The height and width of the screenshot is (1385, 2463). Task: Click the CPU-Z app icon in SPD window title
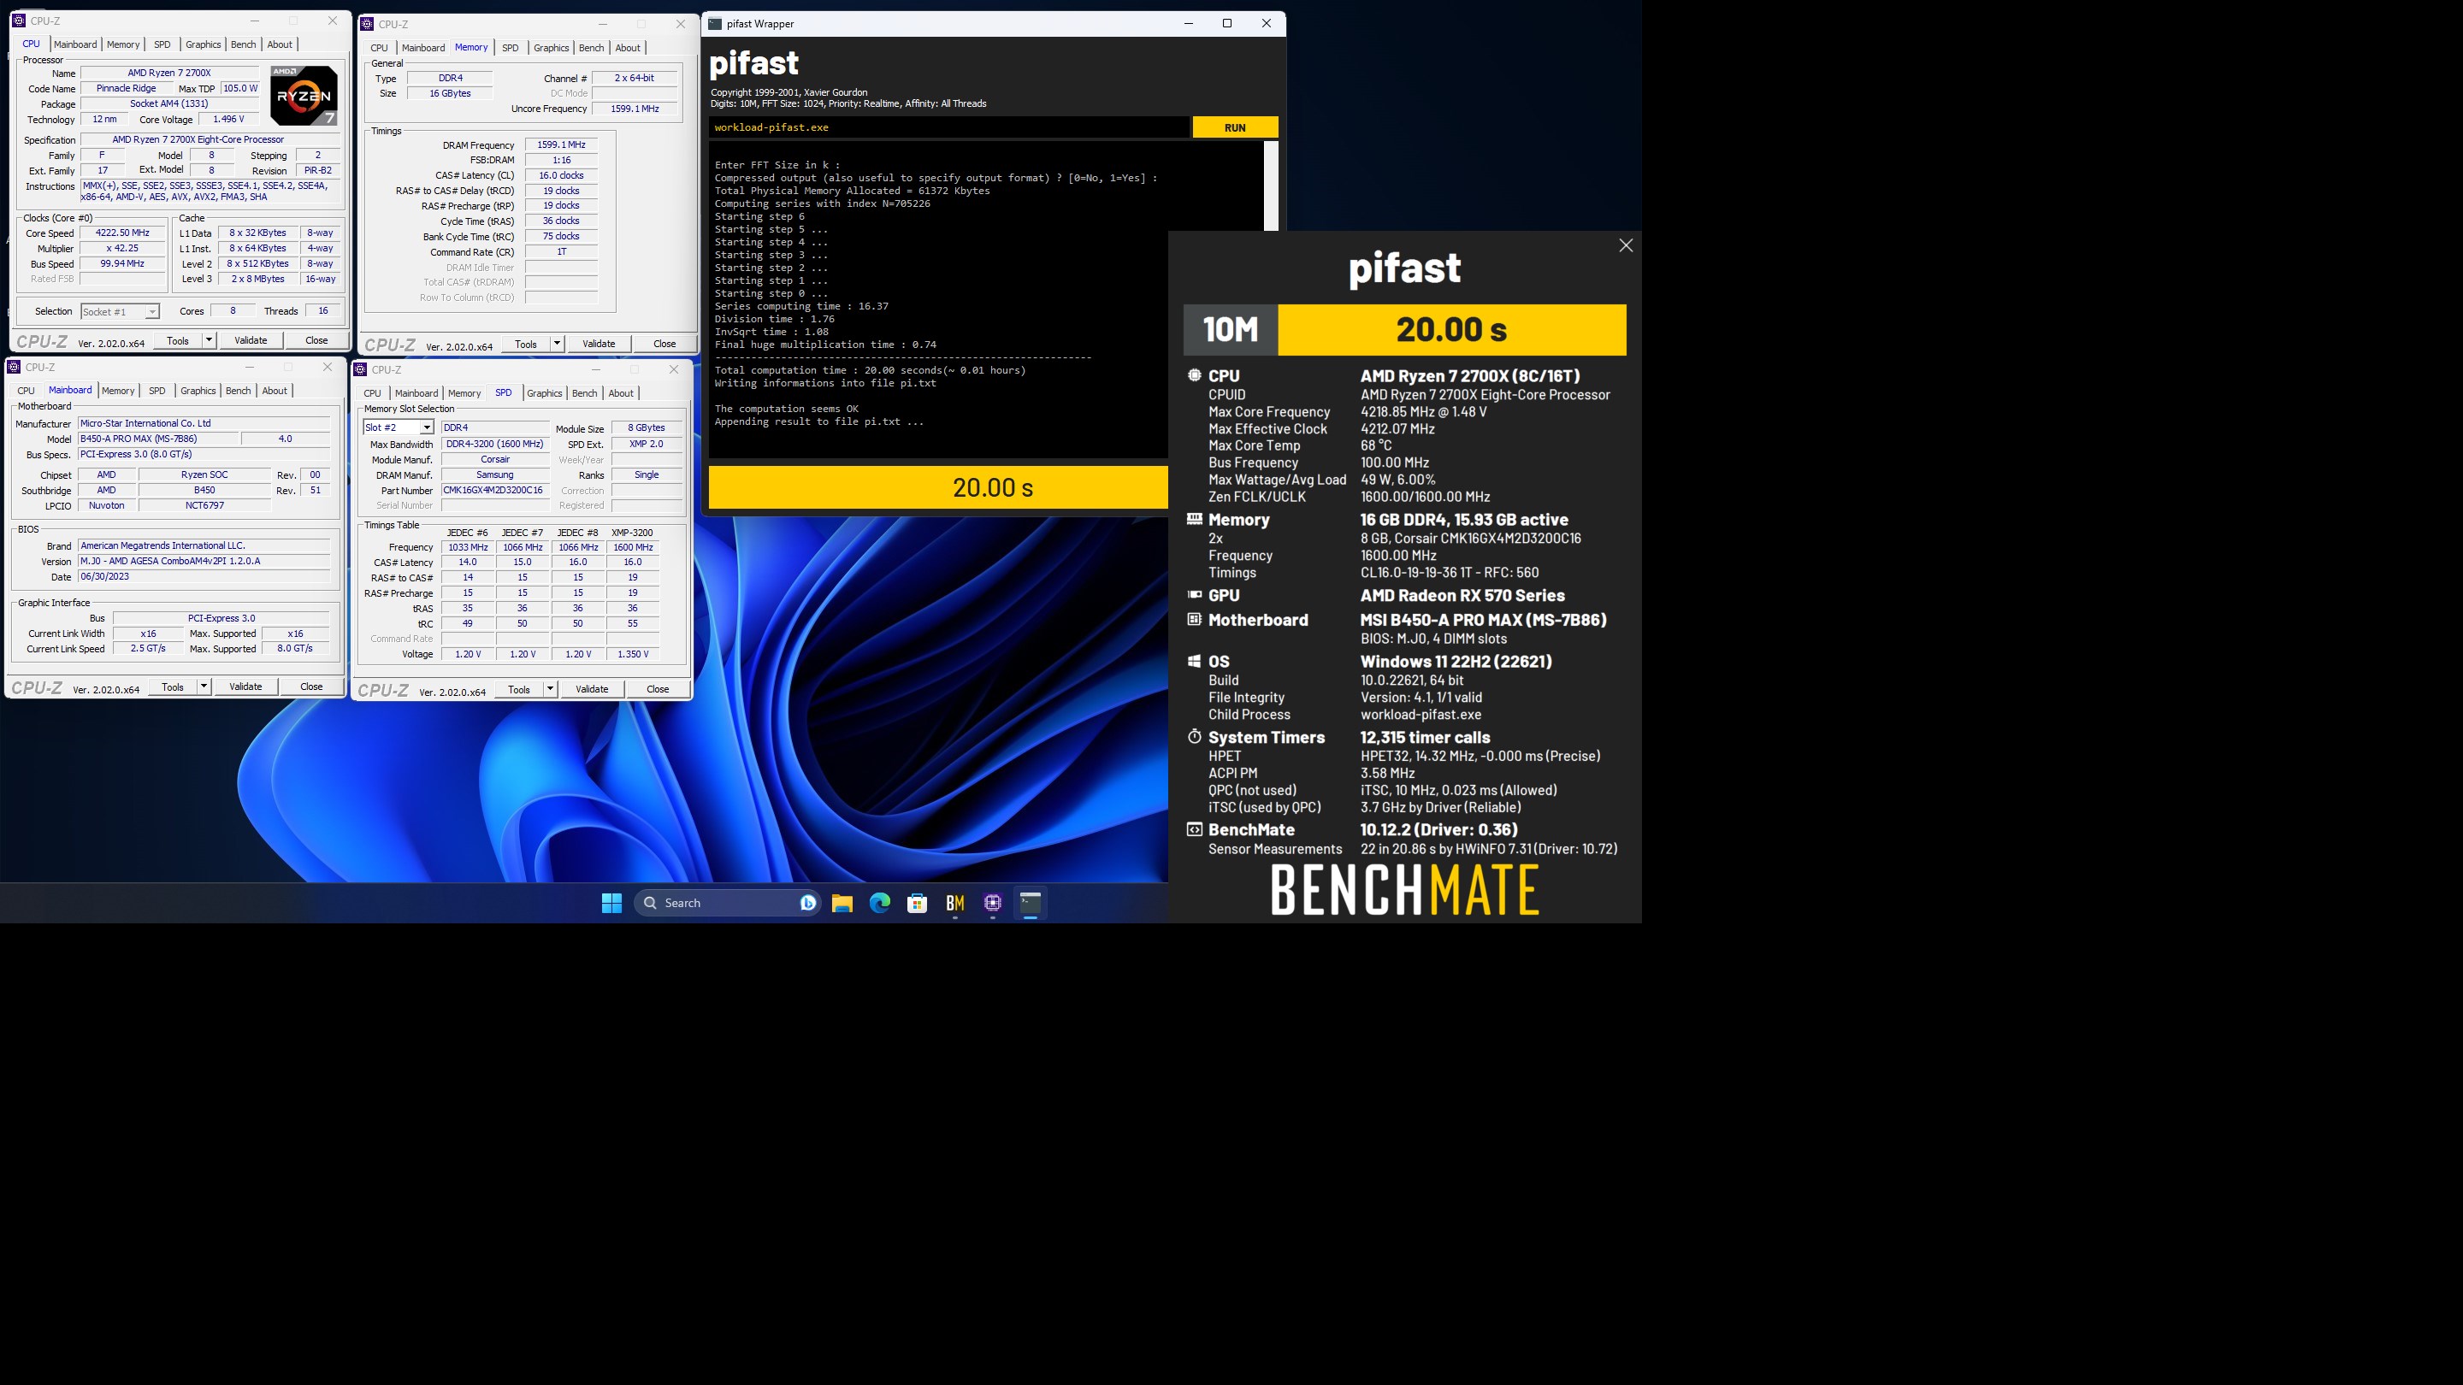coord(360,370)
